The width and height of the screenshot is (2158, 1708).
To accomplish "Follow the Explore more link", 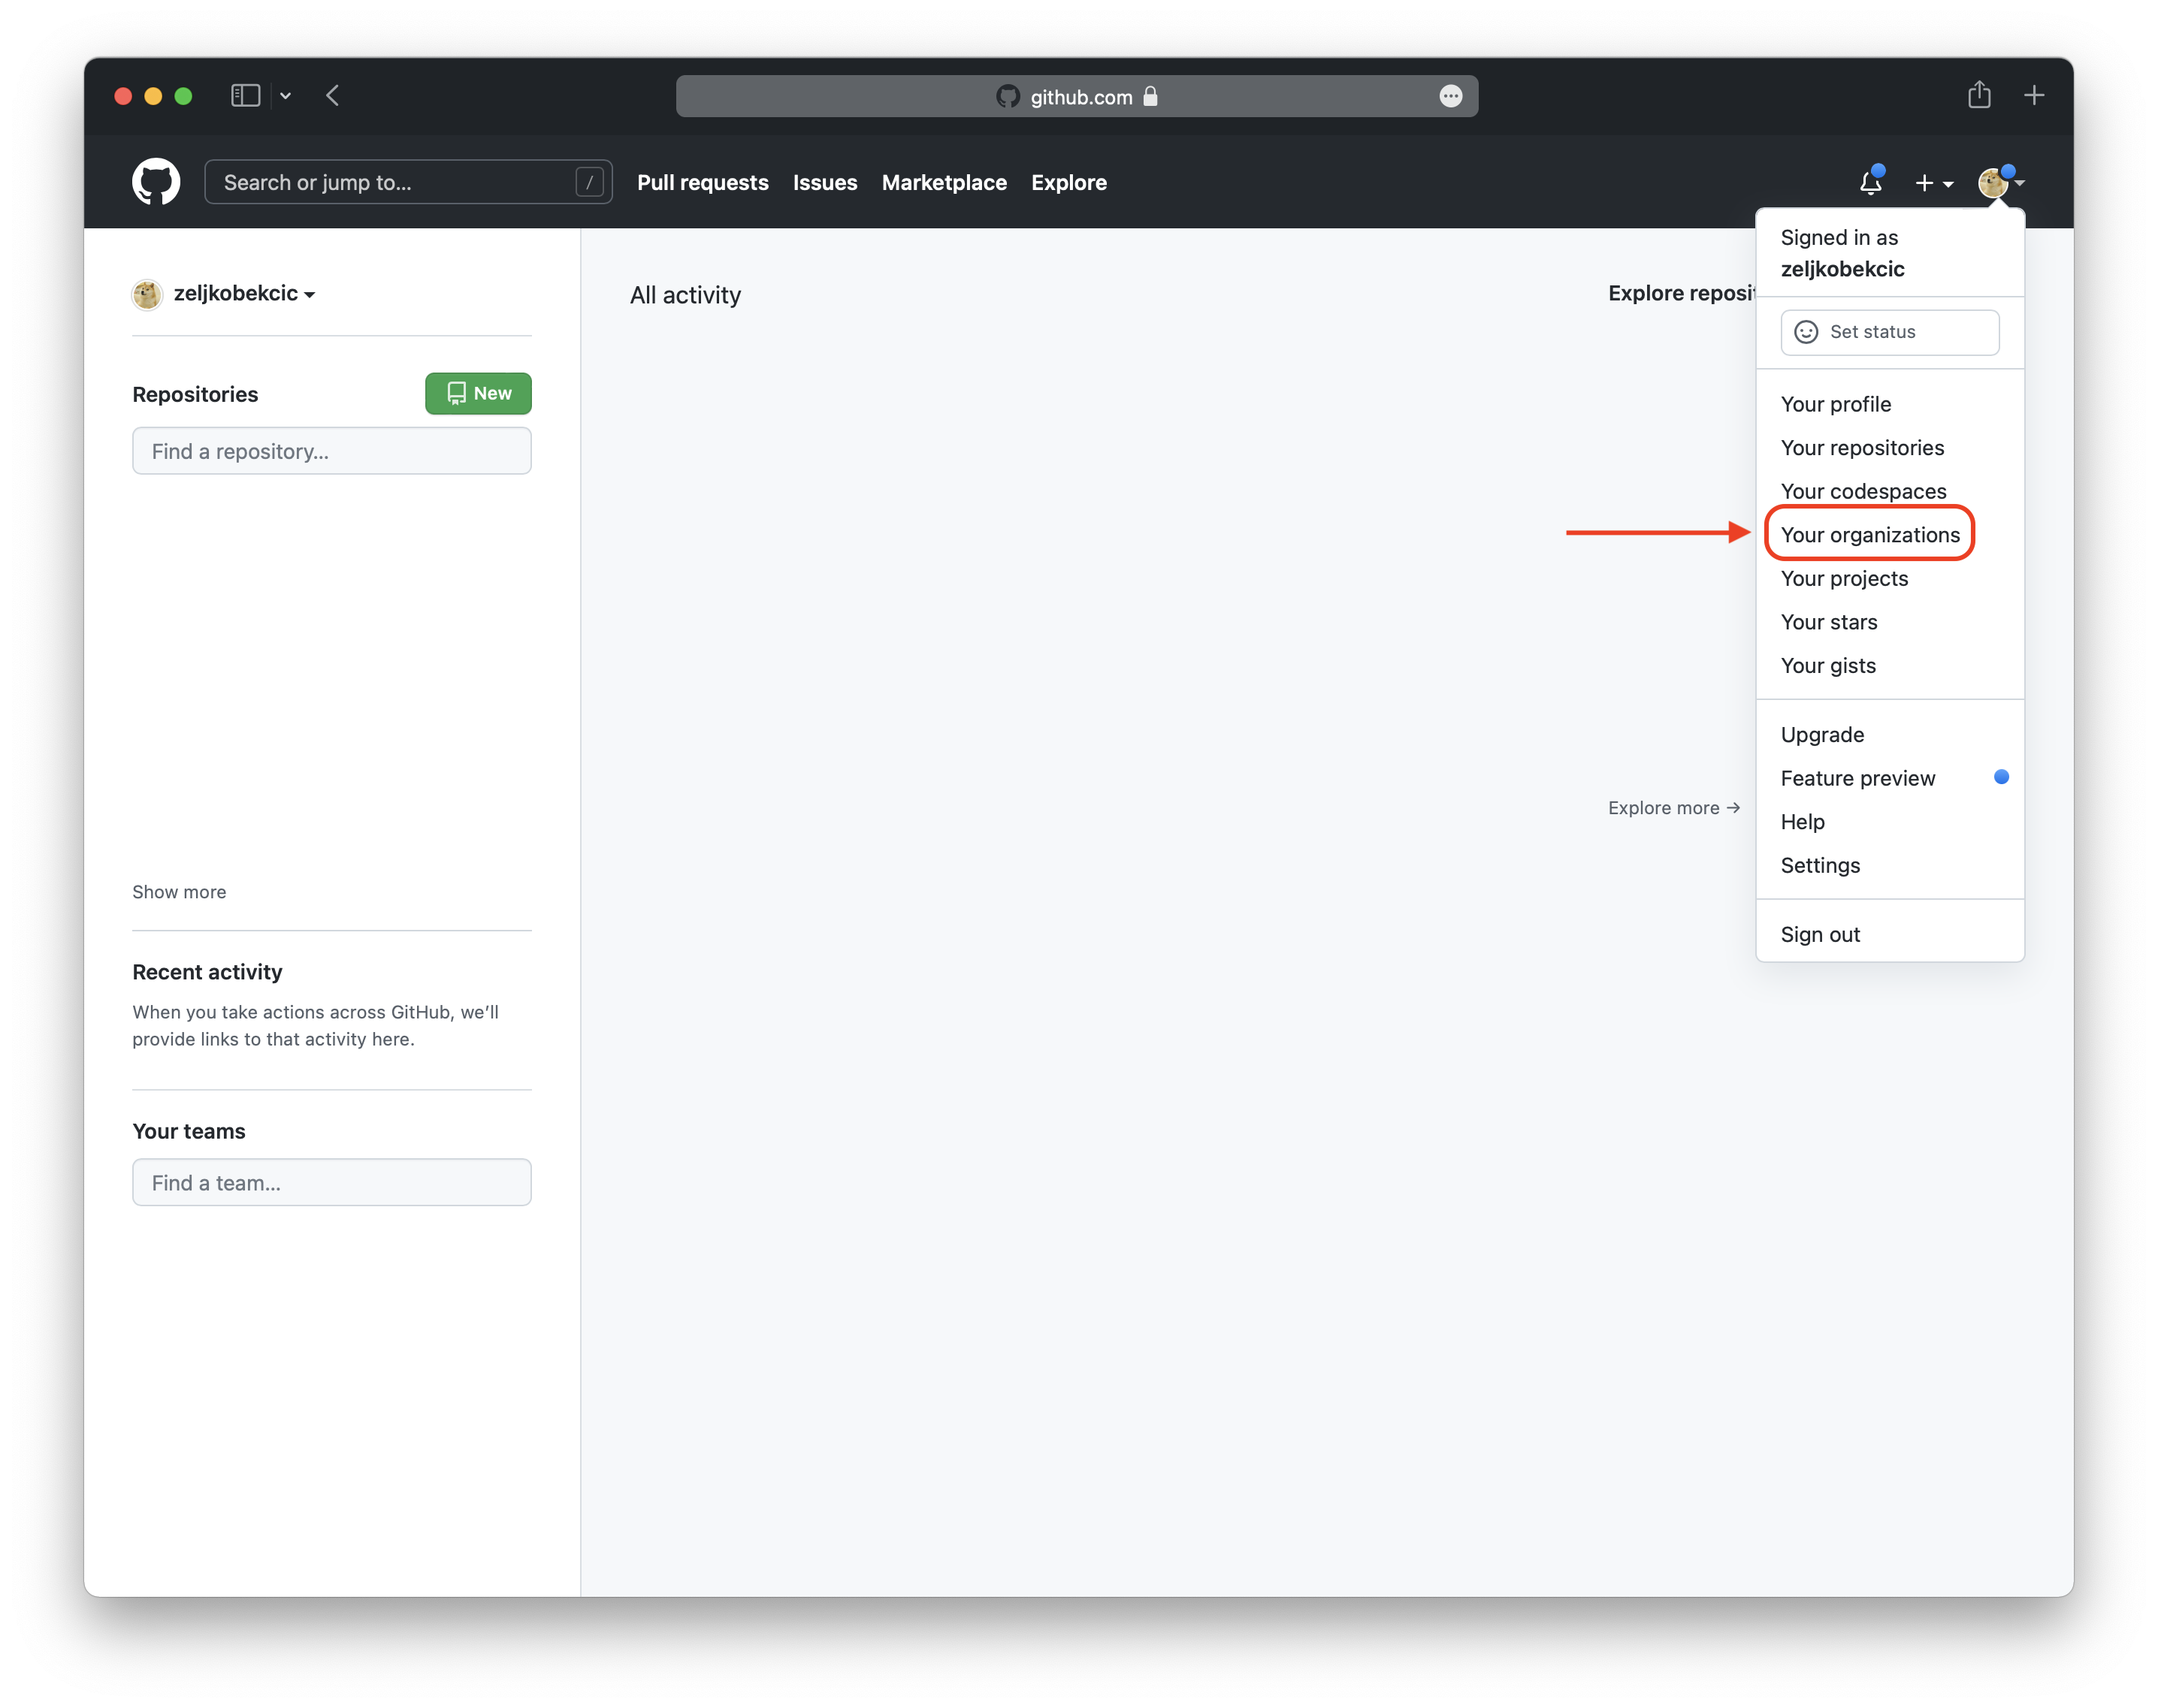I will click(x=1673, y=808).
